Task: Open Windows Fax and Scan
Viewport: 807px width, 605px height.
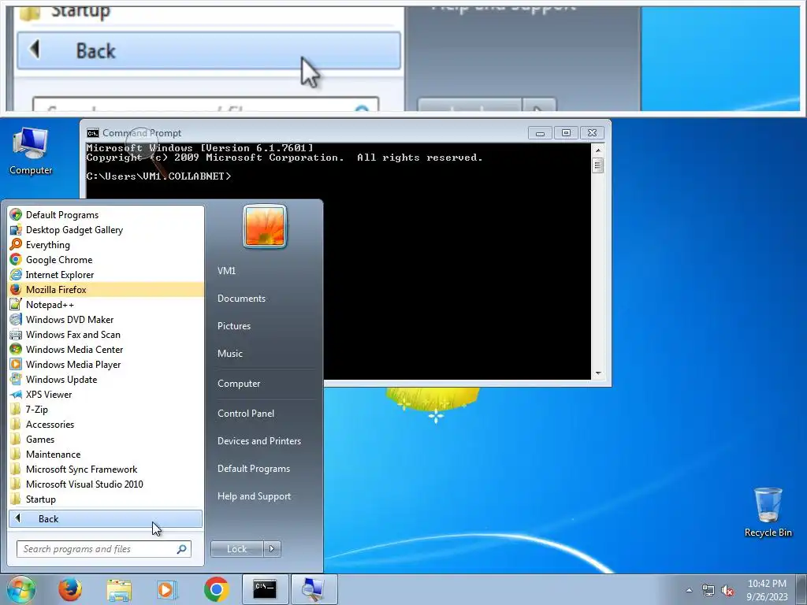Action: (106, 334)
